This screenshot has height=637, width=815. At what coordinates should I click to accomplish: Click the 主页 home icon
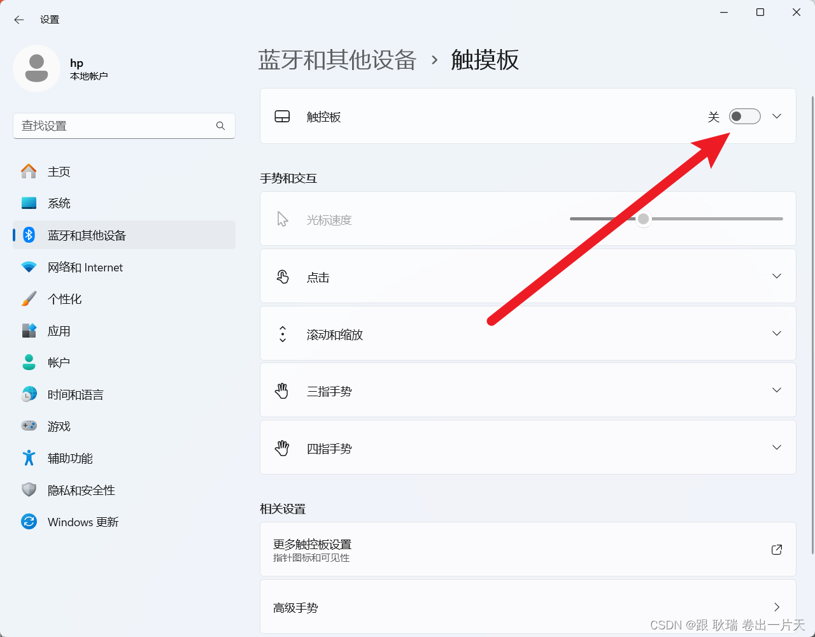point(29,171)
